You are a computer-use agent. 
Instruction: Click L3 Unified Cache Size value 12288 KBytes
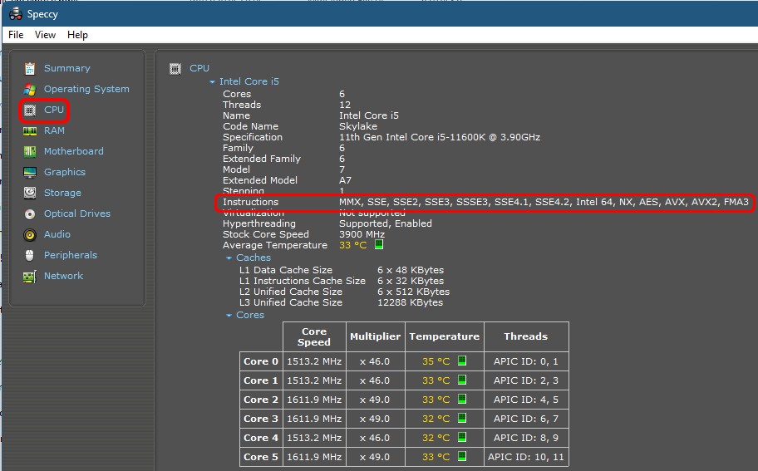click(410, 303)
